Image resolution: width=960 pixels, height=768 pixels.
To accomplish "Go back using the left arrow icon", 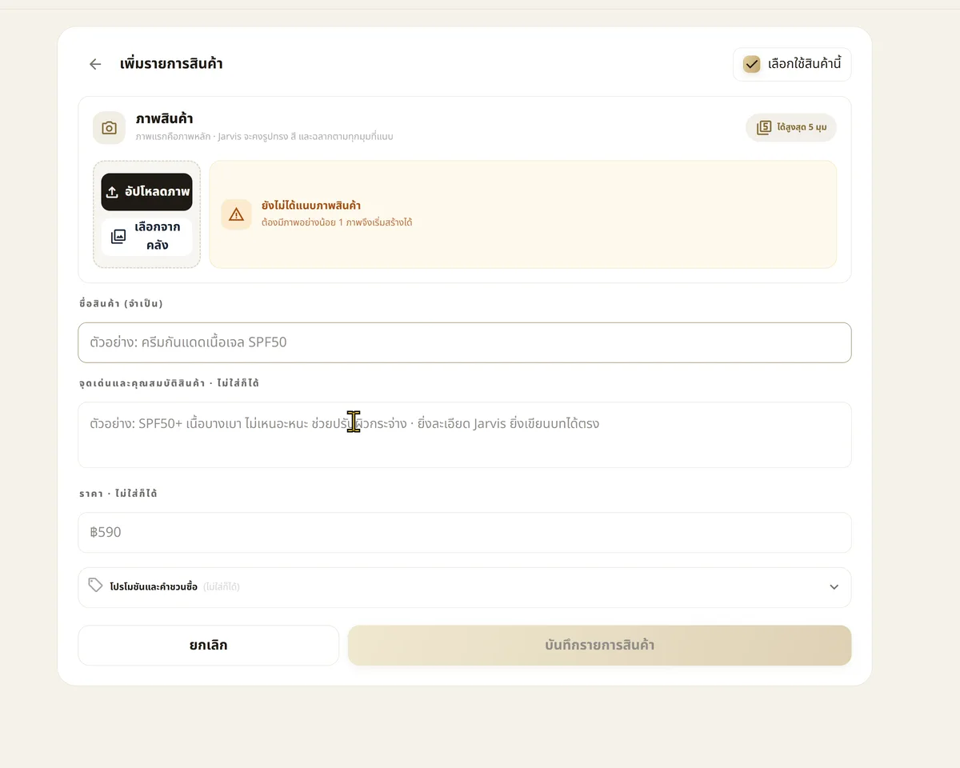I will (x=95, y=64).
